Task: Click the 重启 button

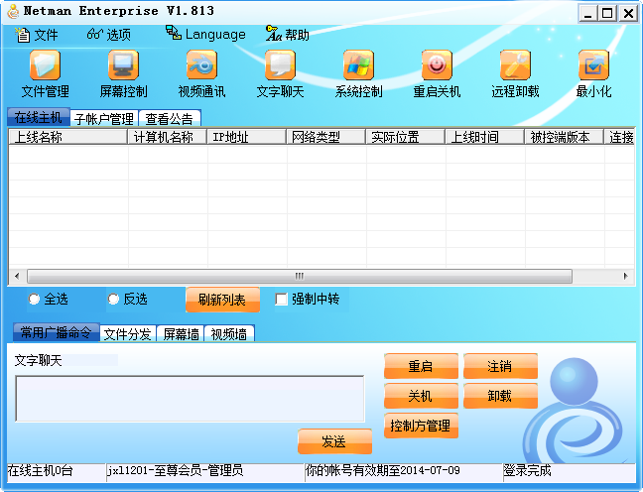Action: [x=421, y=366]
